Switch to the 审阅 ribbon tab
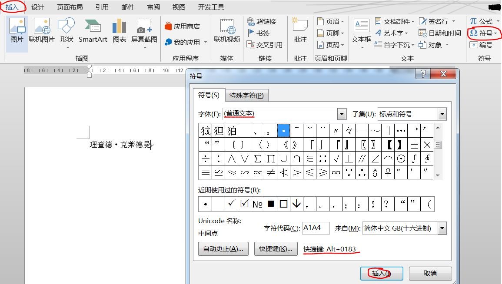The image size is (502, 284). [x=153, y=7]
